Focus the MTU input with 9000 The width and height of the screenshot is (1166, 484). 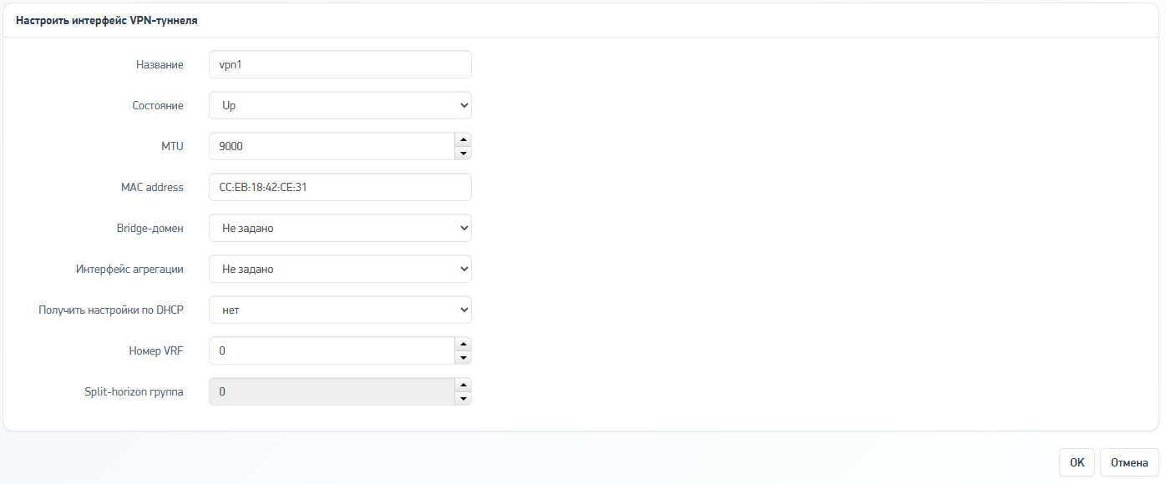[331, 146]
